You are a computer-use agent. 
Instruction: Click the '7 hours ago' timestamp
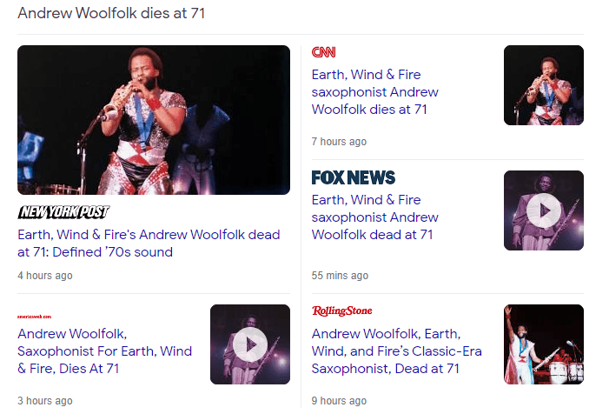pos(339,142)
